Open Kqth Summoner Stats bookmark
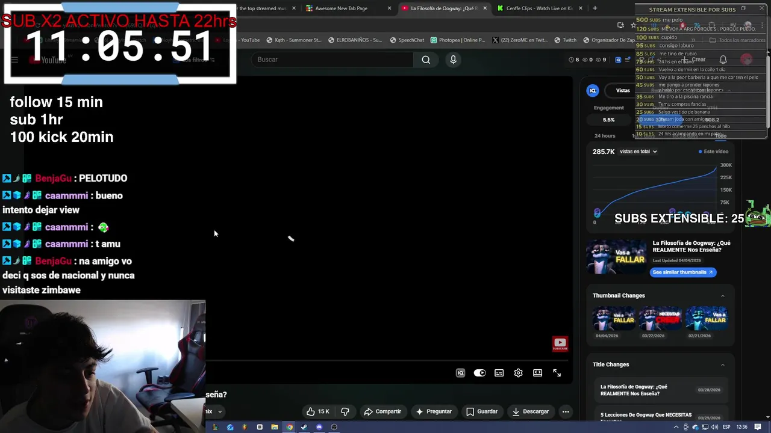771x433 pixels. 293,40
